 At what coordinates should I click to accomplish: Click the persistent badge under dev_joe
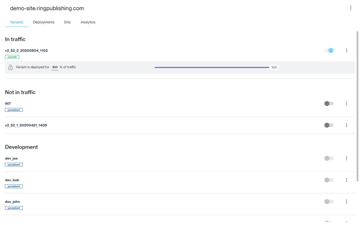pos(14,165)
